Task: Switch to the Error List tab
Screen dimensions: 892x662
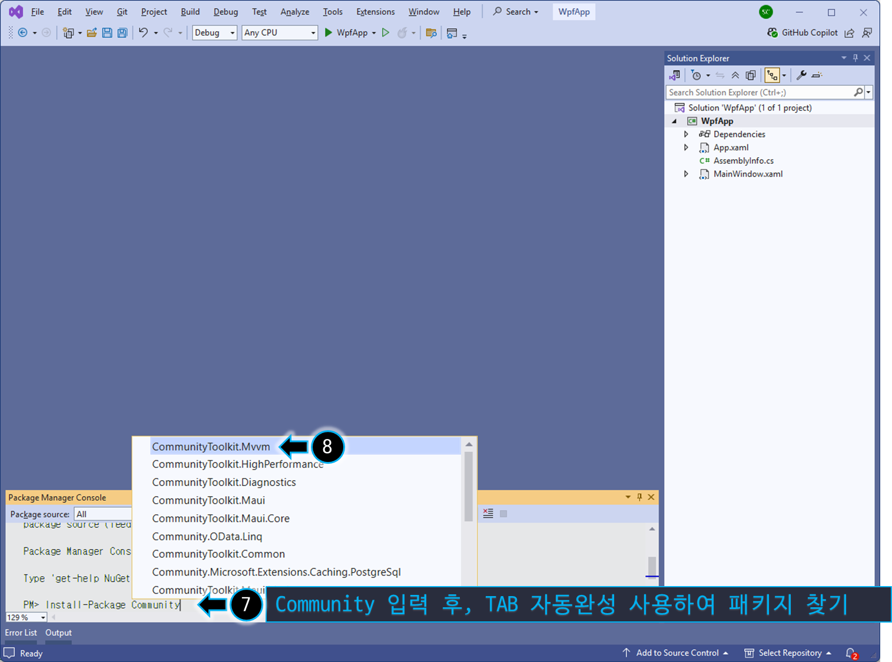Action: pyautogui.click(x=21, y=633)
